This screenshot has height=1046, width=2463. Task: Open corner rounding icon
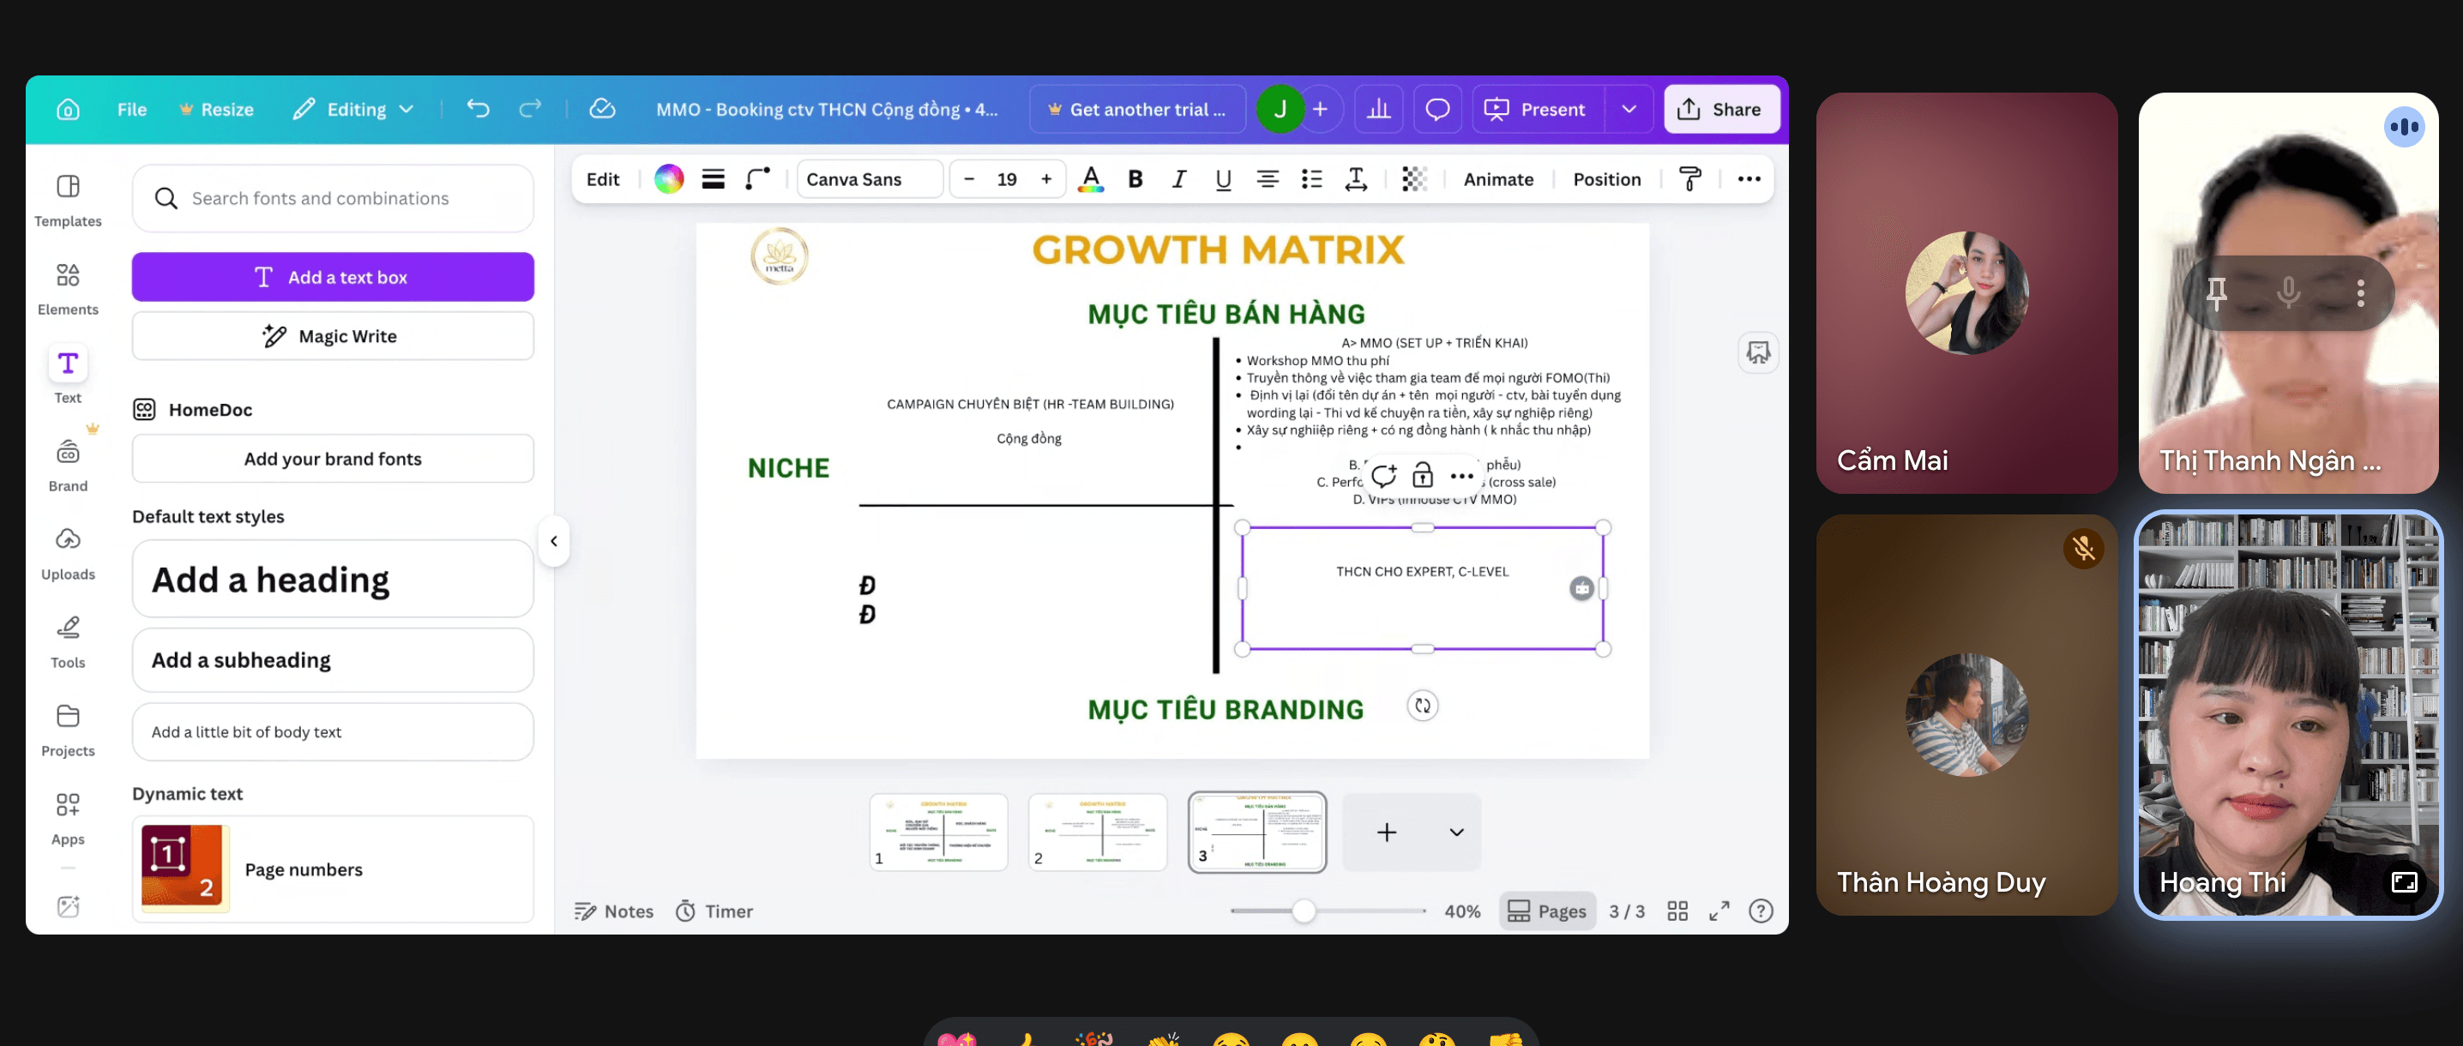757,179
